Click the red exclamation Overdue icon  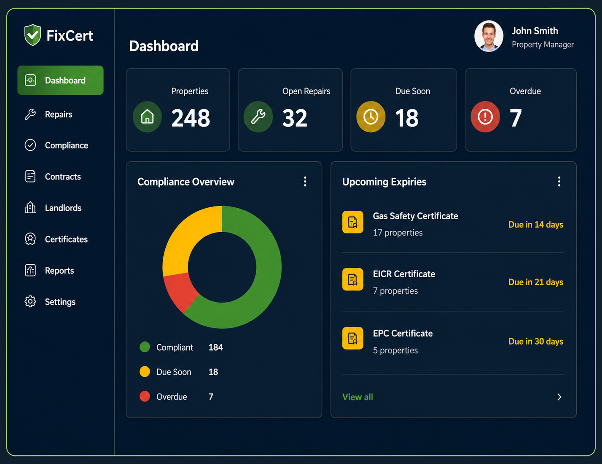485,117
